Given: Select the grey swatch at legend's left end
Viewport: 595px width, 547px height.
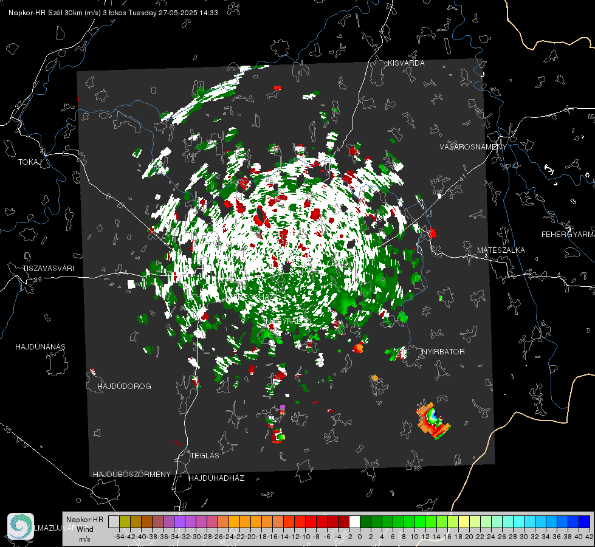Looking at the screenshot, I should point(114,521).
